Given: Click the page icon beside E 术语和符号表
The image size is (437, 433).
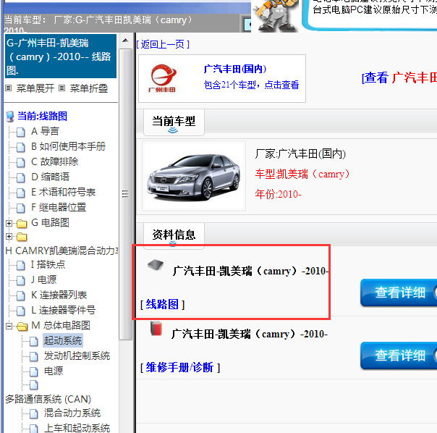Looking at the screenshot, I should 21,193.
